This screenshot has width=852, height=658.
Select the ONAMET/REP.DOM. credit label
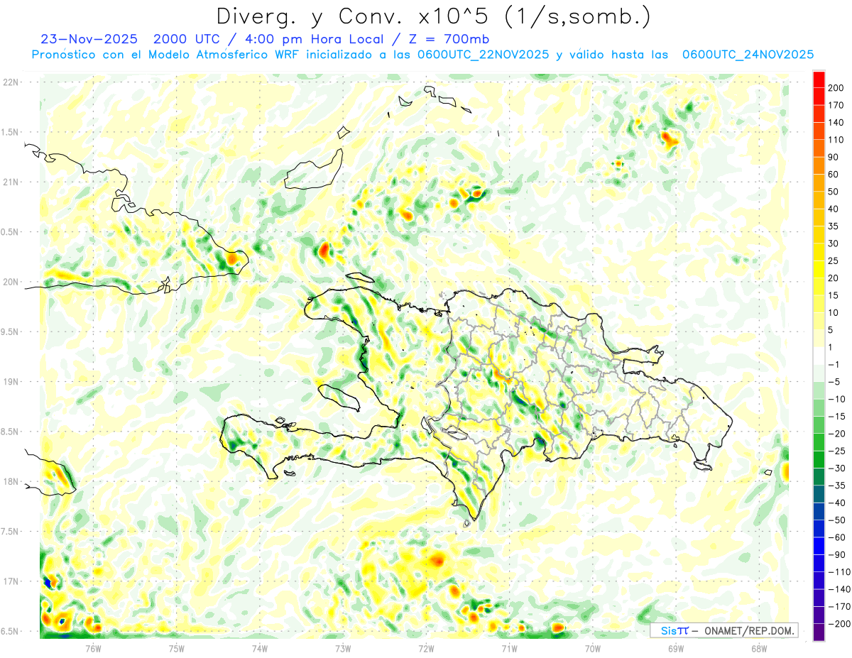click(748, 630)
